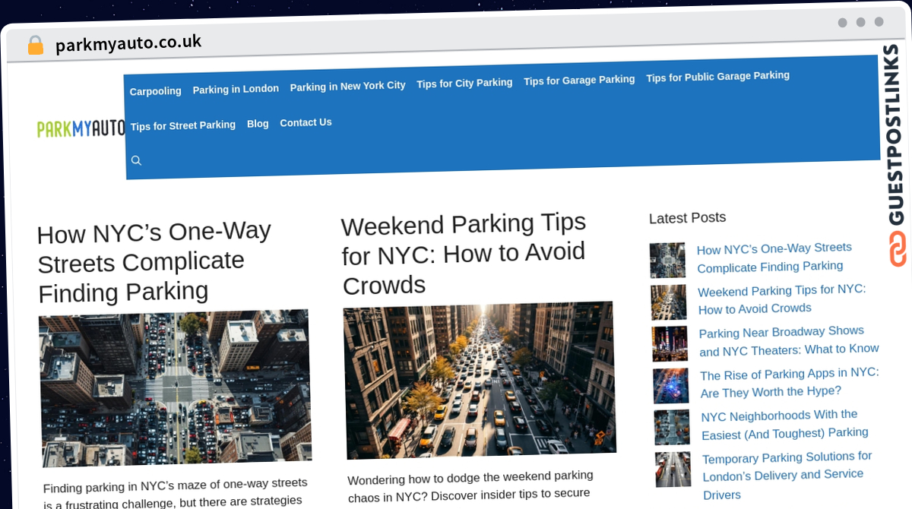Open Tips for Street Parking menu item
This screenshot has width=912, height=509.
(183, 125)
